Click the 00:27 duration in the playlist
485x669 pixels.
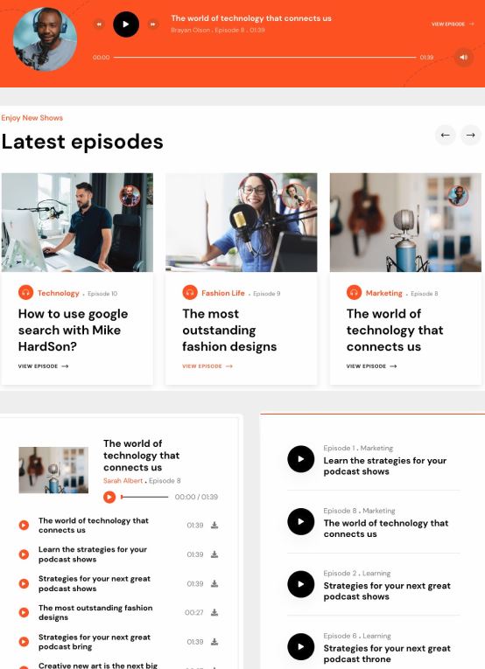(x=193, y=613)
